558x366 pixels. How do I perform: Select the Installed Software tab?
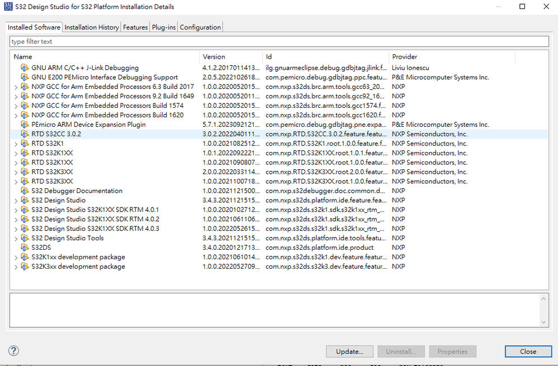click(x=34, y=27)
